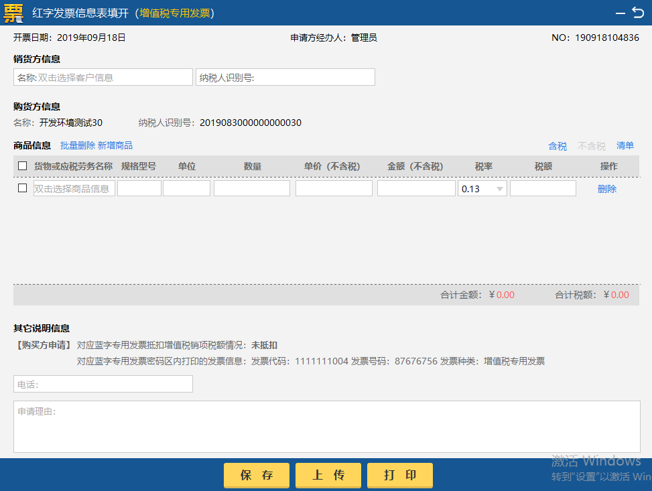
Task: Check the first product row checkbox
Action: (22, 188)
